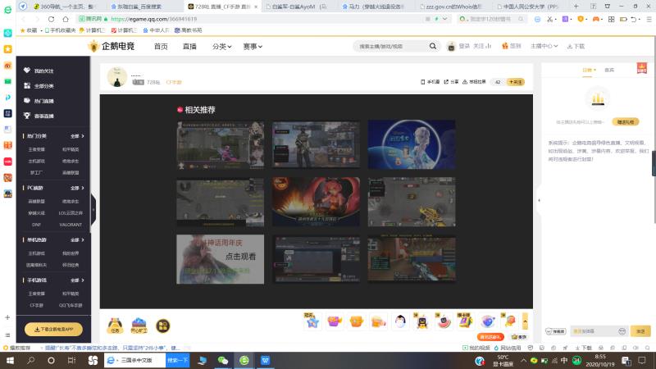Open the emoji picker in chat
Image resolution: width=656 pixels, height=369 pixels.
[x=622, y=331]
